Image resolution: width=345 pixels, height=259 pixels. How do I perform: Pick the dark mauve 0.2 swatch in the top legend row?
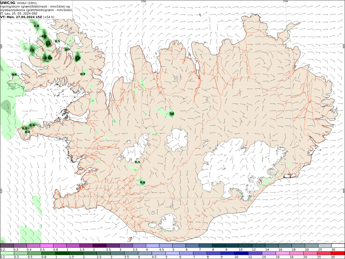[7, 246]
